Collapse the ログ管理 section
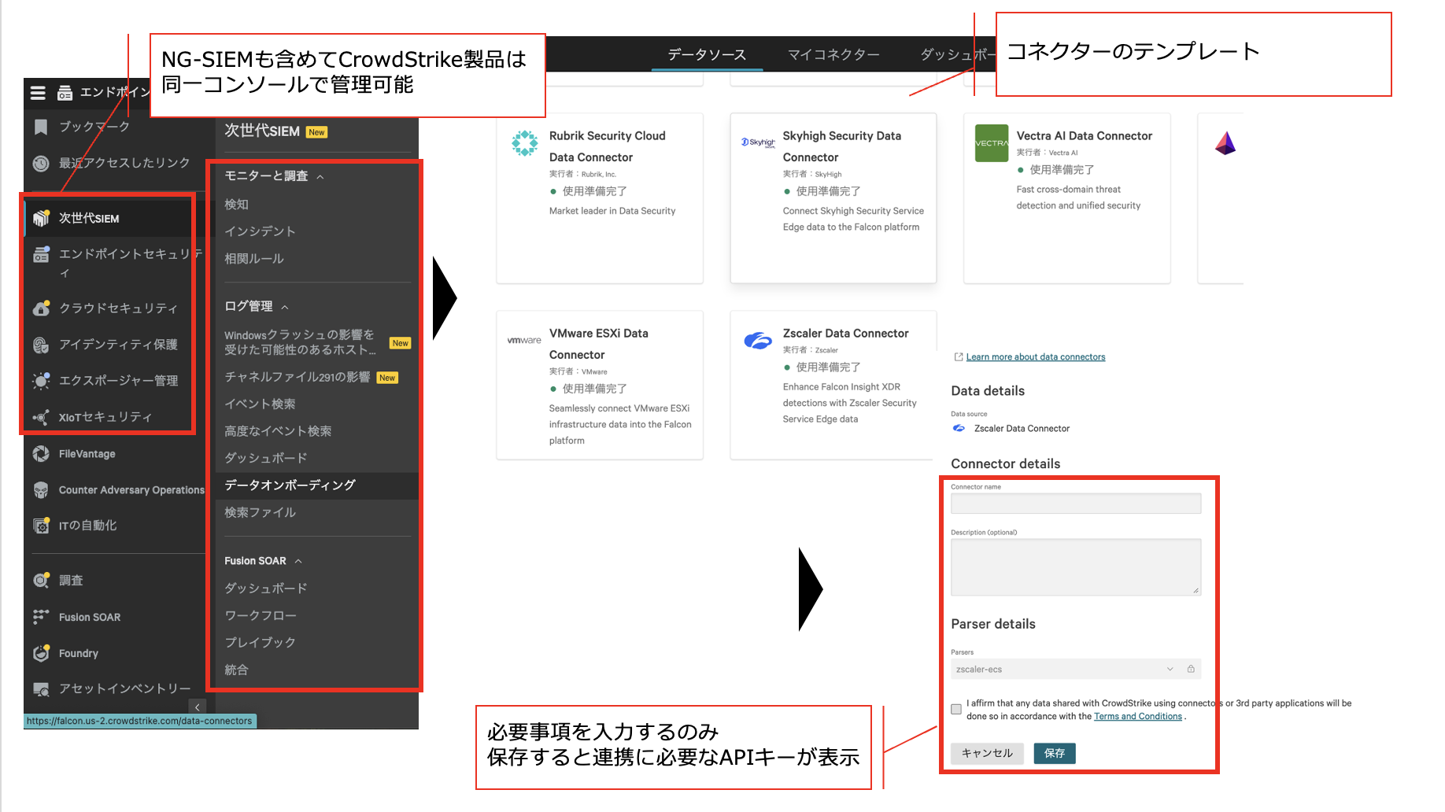This screenshot has height=812, width=1445. click(285, 307)
